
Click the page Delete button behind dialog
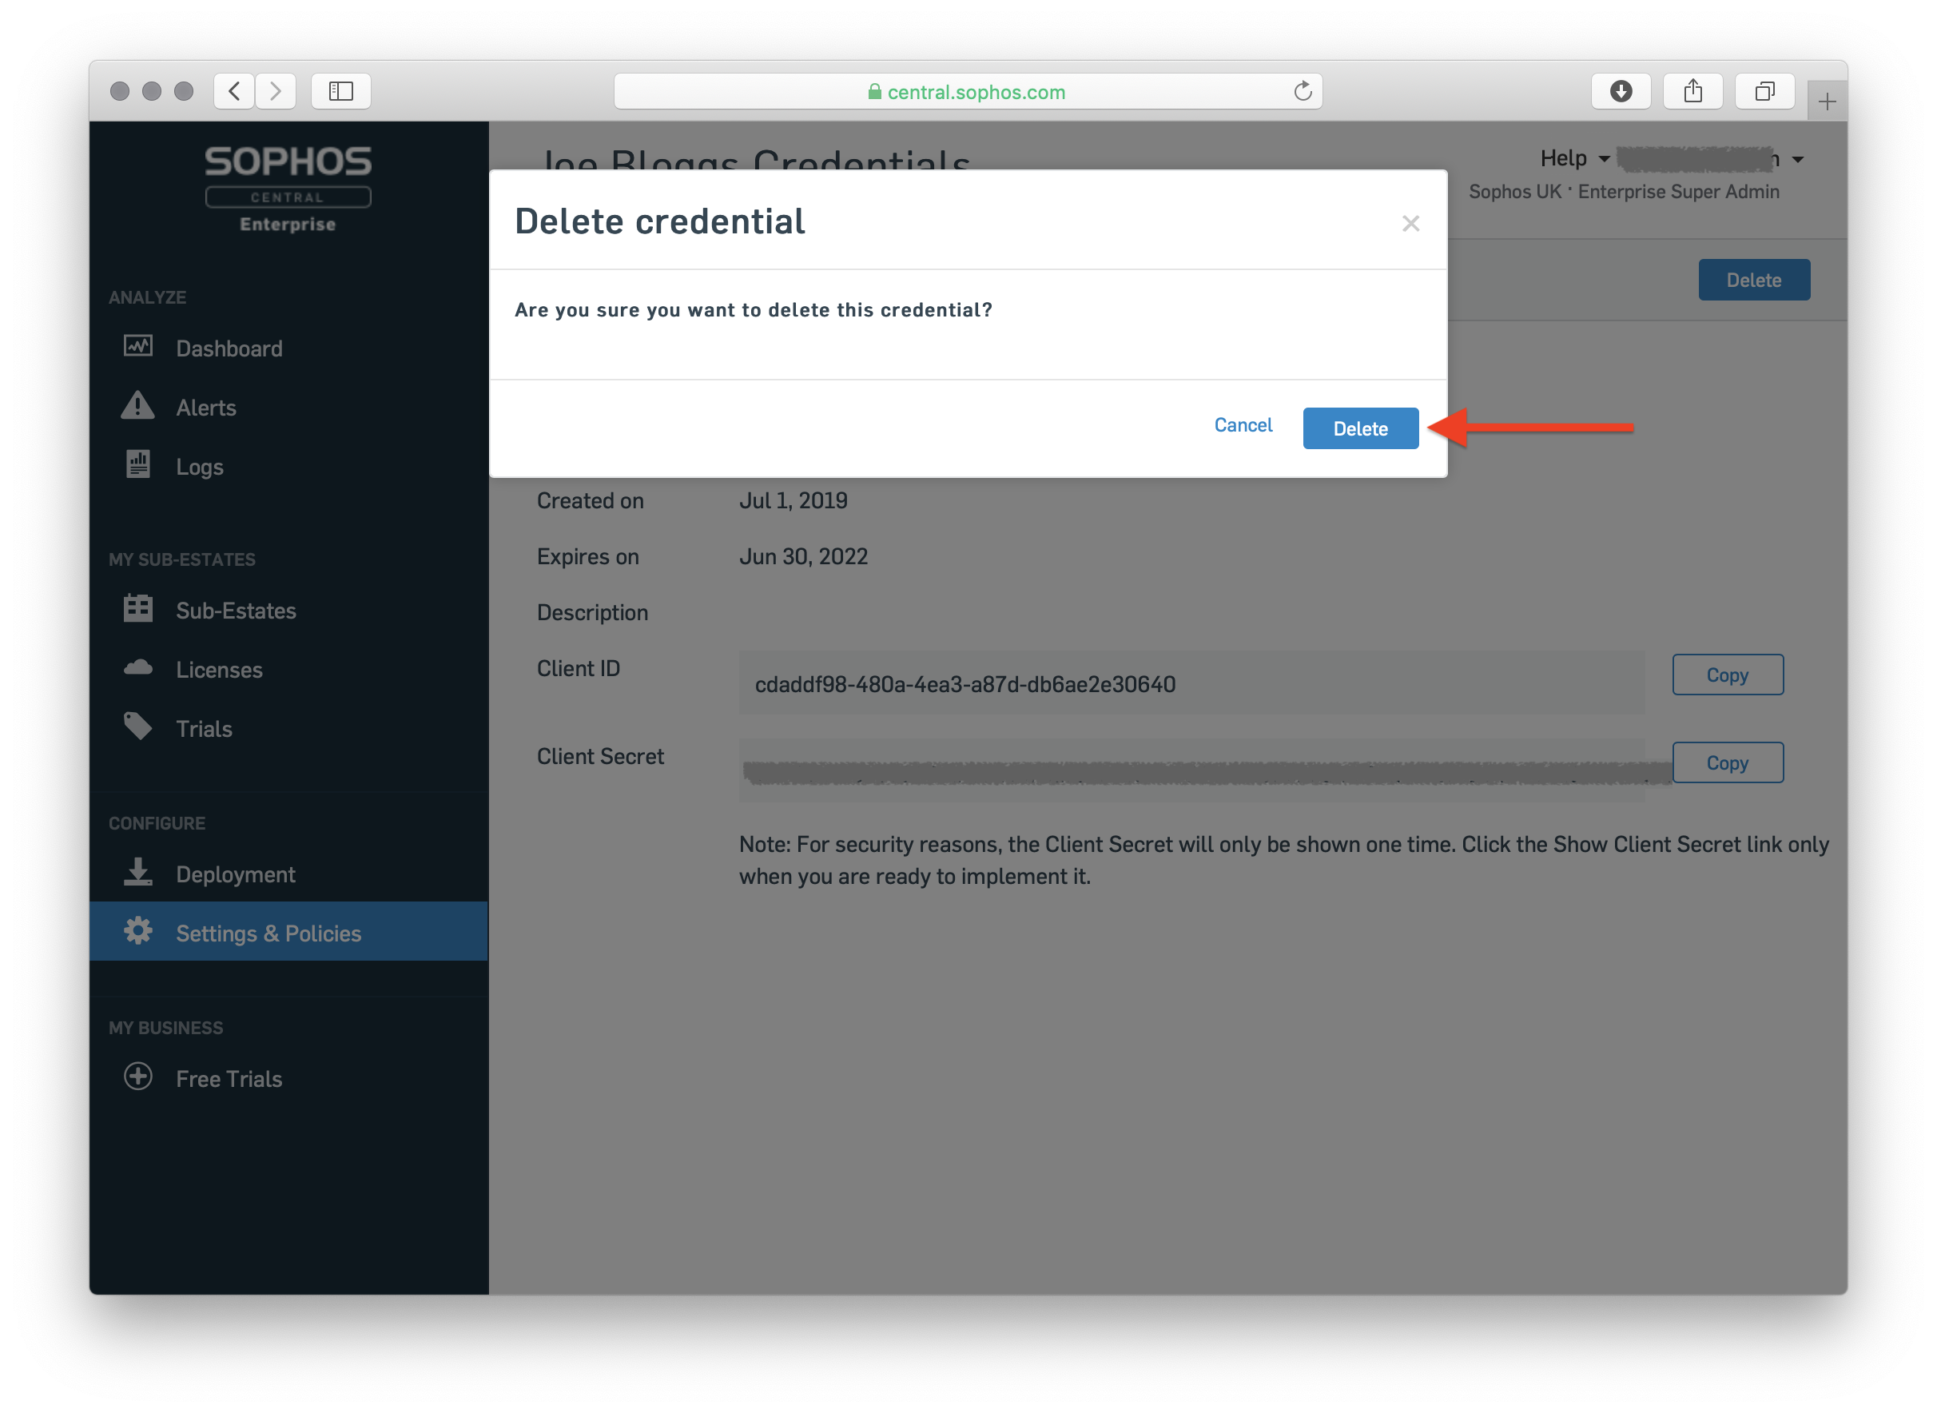(x=1753, y=280)
